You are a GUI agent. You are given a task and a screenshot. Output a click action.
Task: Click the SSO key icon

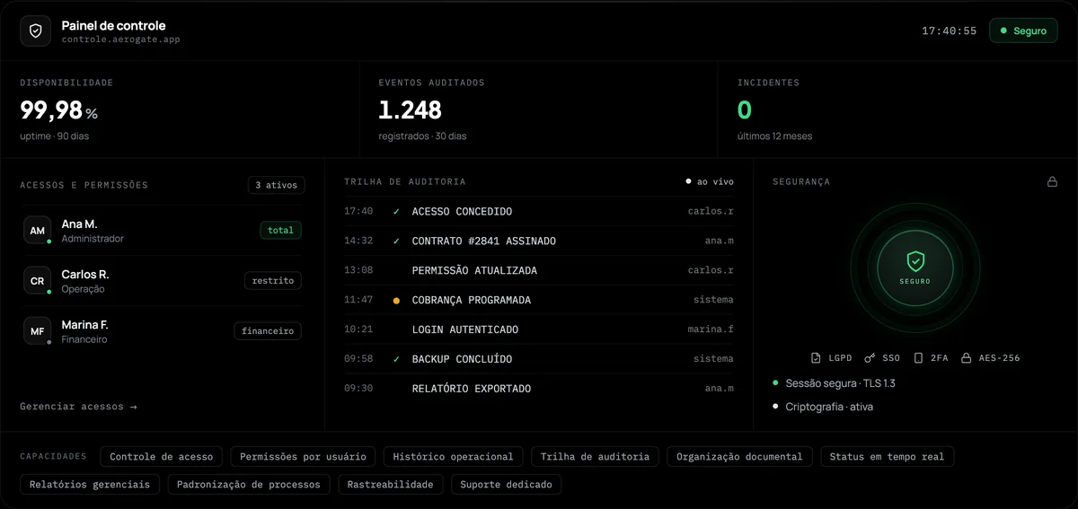tap(870, 357)
